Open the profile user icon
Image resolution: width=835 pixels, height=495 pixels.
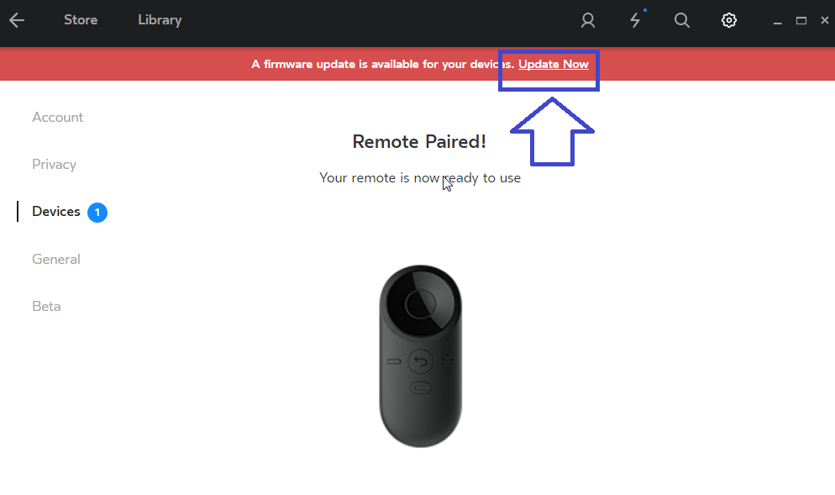pos(588,20)
